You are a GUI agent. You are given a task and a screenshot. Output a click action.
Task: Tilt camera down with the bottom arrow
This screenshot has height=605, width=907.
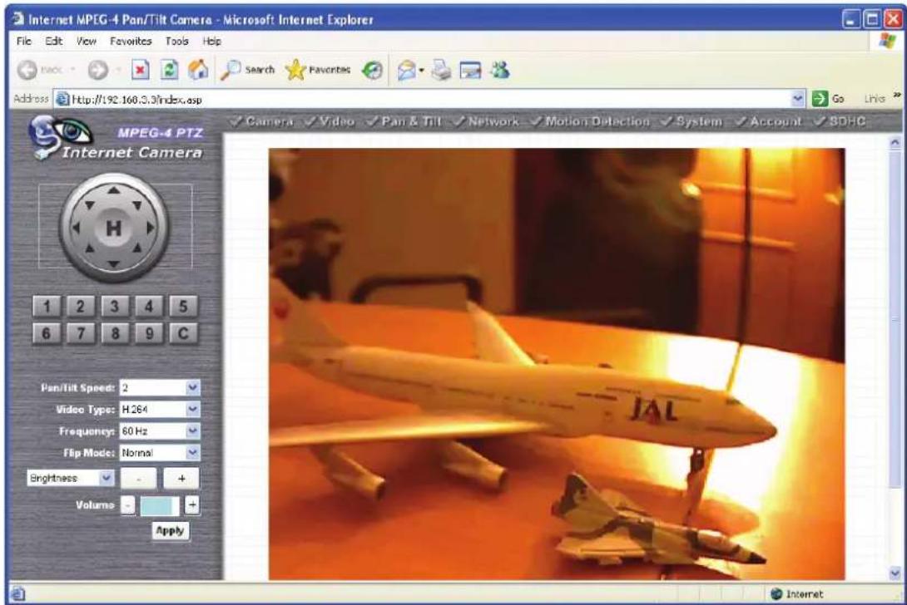114,264
